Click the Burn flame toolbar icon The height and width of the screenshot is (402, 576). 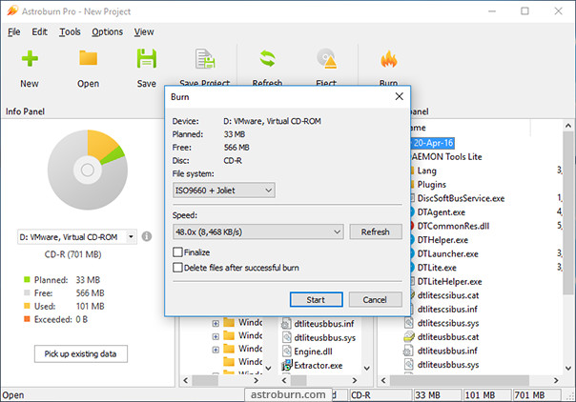(388, 60)
